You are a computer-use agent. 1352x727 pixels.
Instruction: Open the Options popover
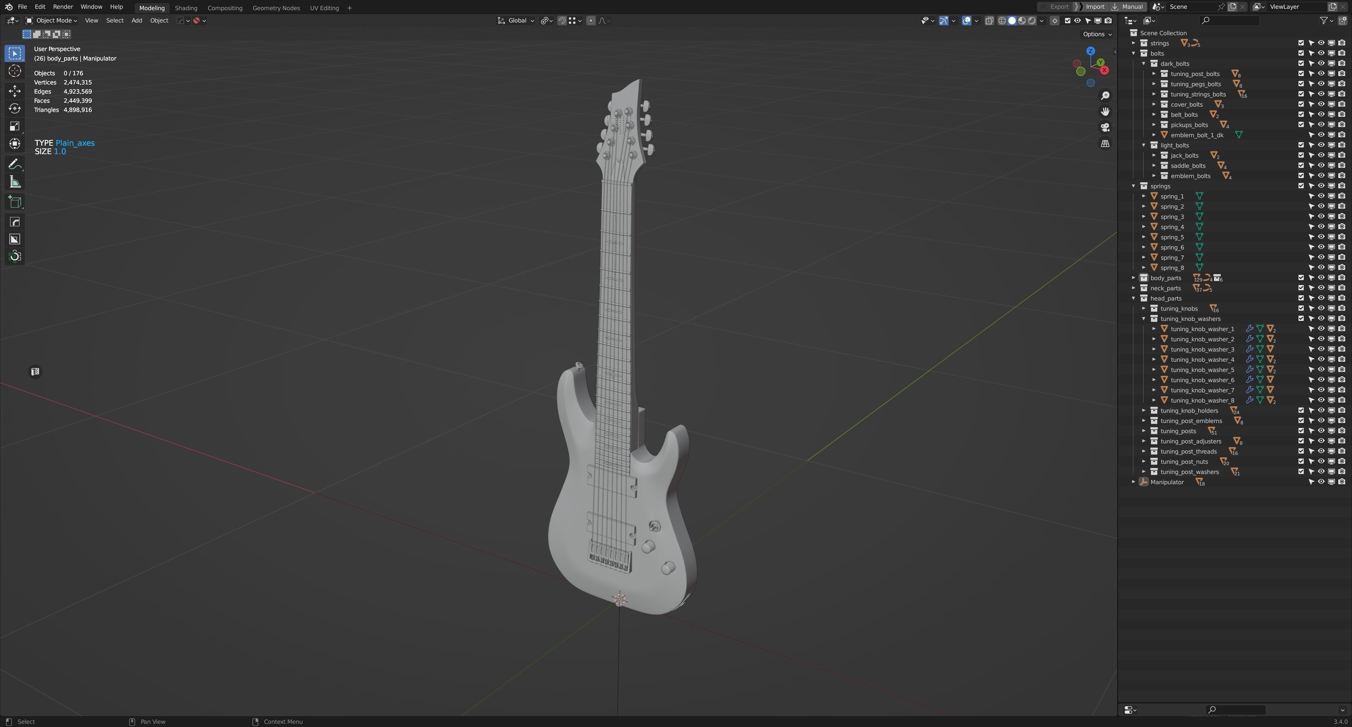pyautogui.click(x=1097, y=34)
